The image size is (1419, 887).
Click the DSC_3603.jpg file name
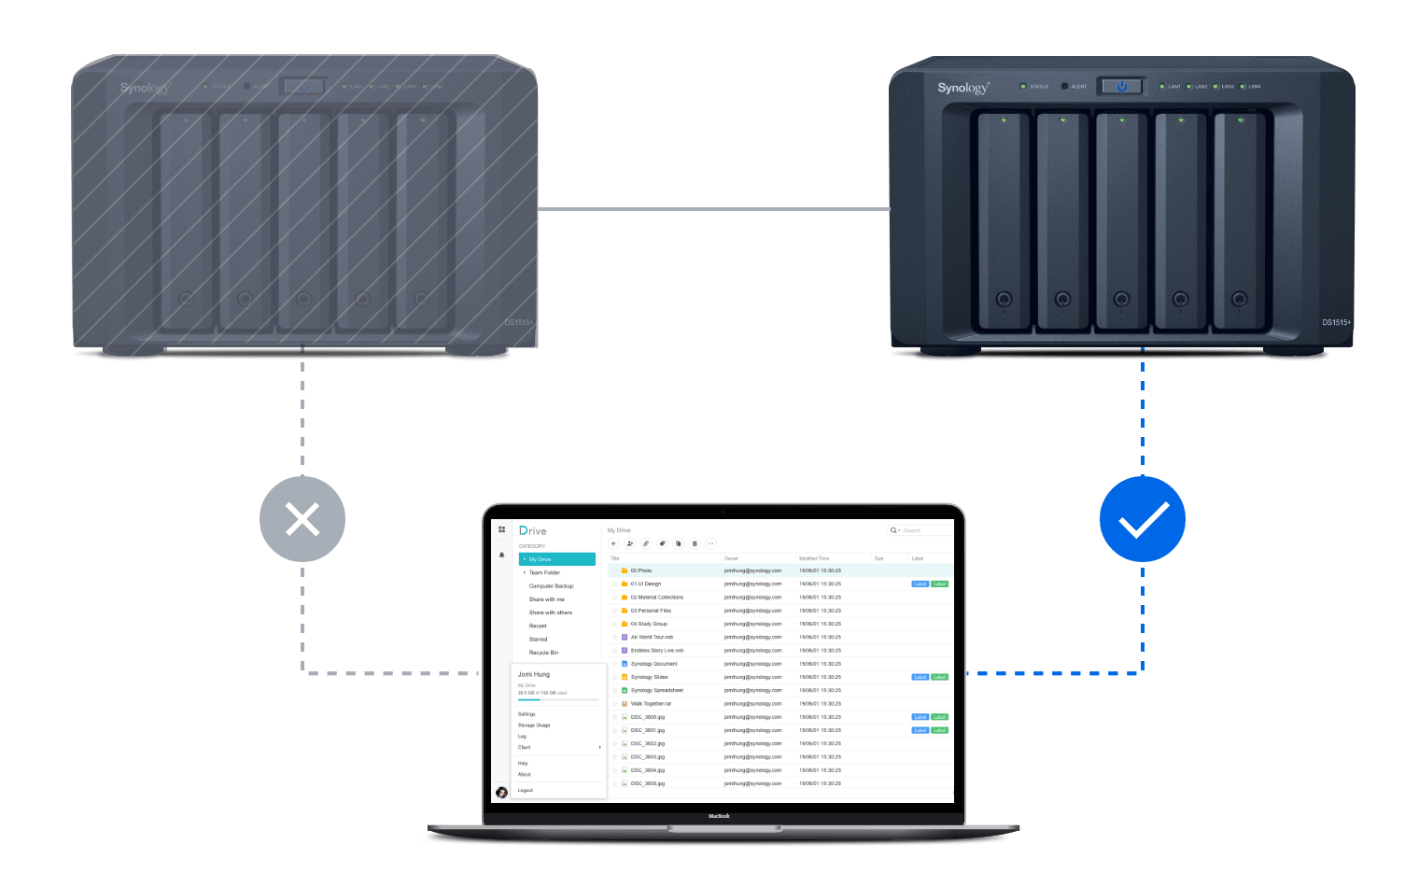(x=648, y=757)
